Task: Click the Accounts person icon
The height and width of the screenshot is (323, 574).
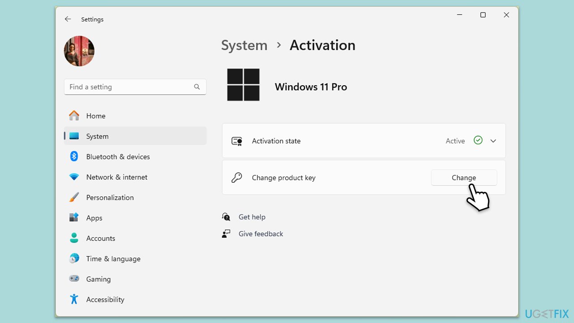Action: (x=74, y=238)
